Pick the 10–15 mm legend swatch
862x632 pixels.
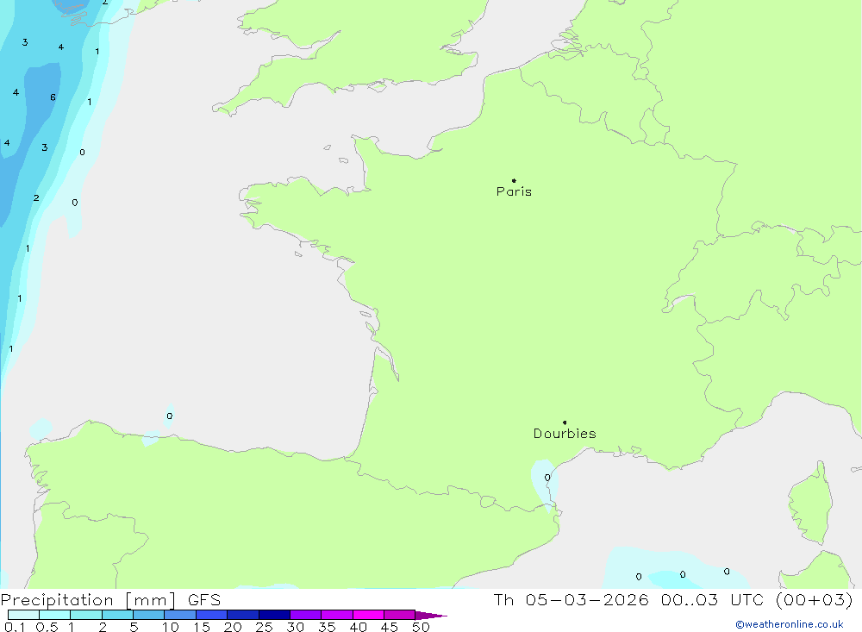pos(180,615)
